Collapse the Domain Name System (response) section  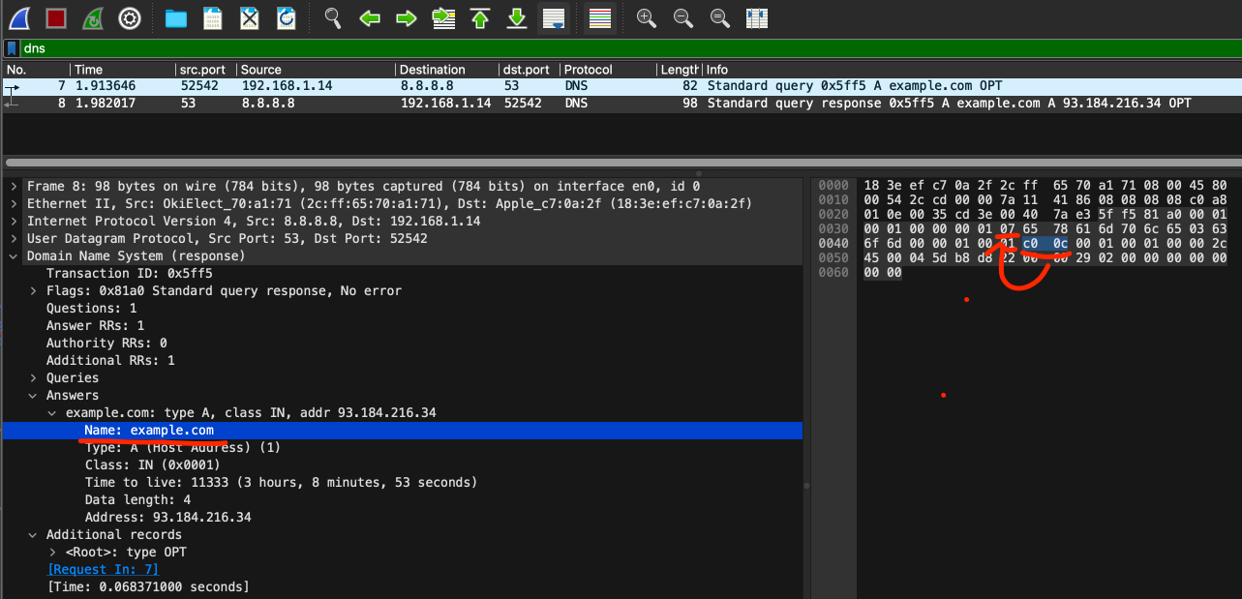coord(14,255)
